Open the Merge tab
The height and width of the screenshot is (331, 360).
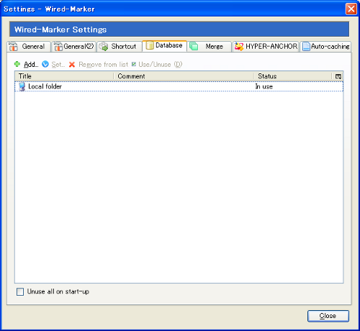click(209, 46)
